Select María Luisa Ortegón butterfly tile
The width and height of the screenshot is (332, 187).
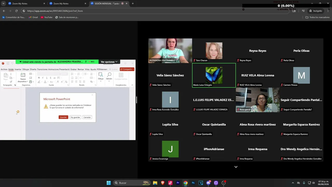(x=214, y=75)
